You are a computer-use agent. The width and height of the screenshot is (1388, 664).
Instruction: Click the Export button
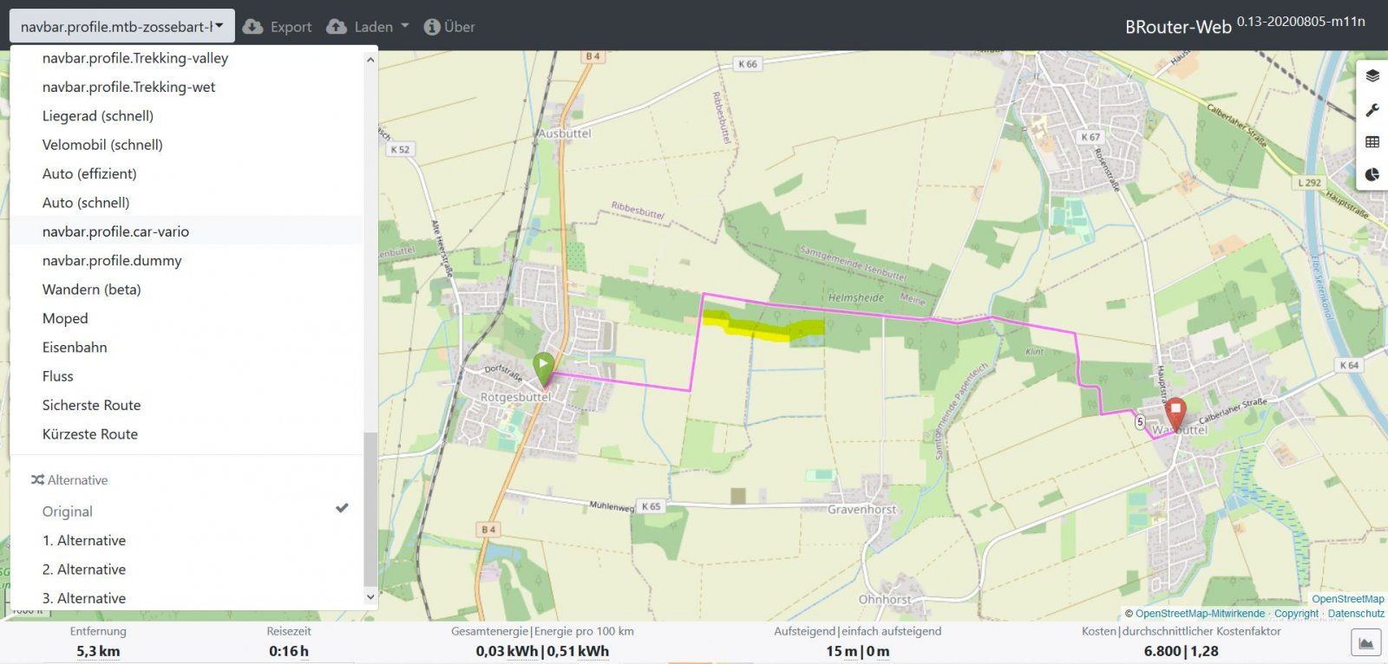[278, 27]
